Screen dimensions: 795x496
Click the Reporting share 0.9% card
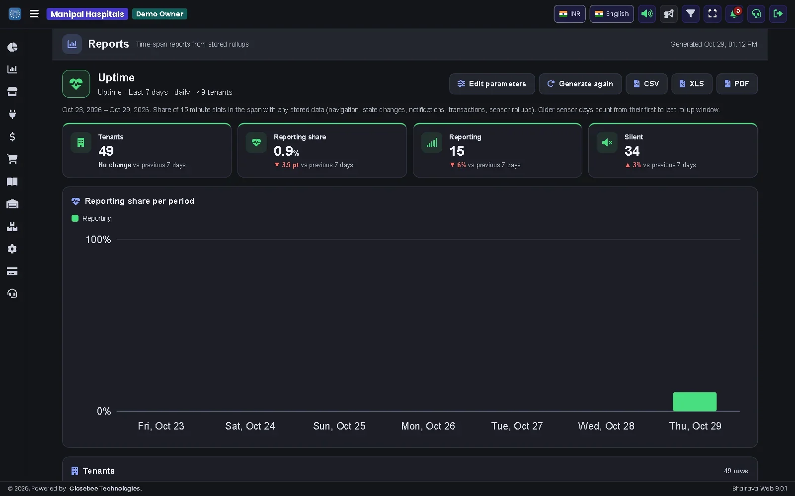pyautogui.click(x=322, y=150)
